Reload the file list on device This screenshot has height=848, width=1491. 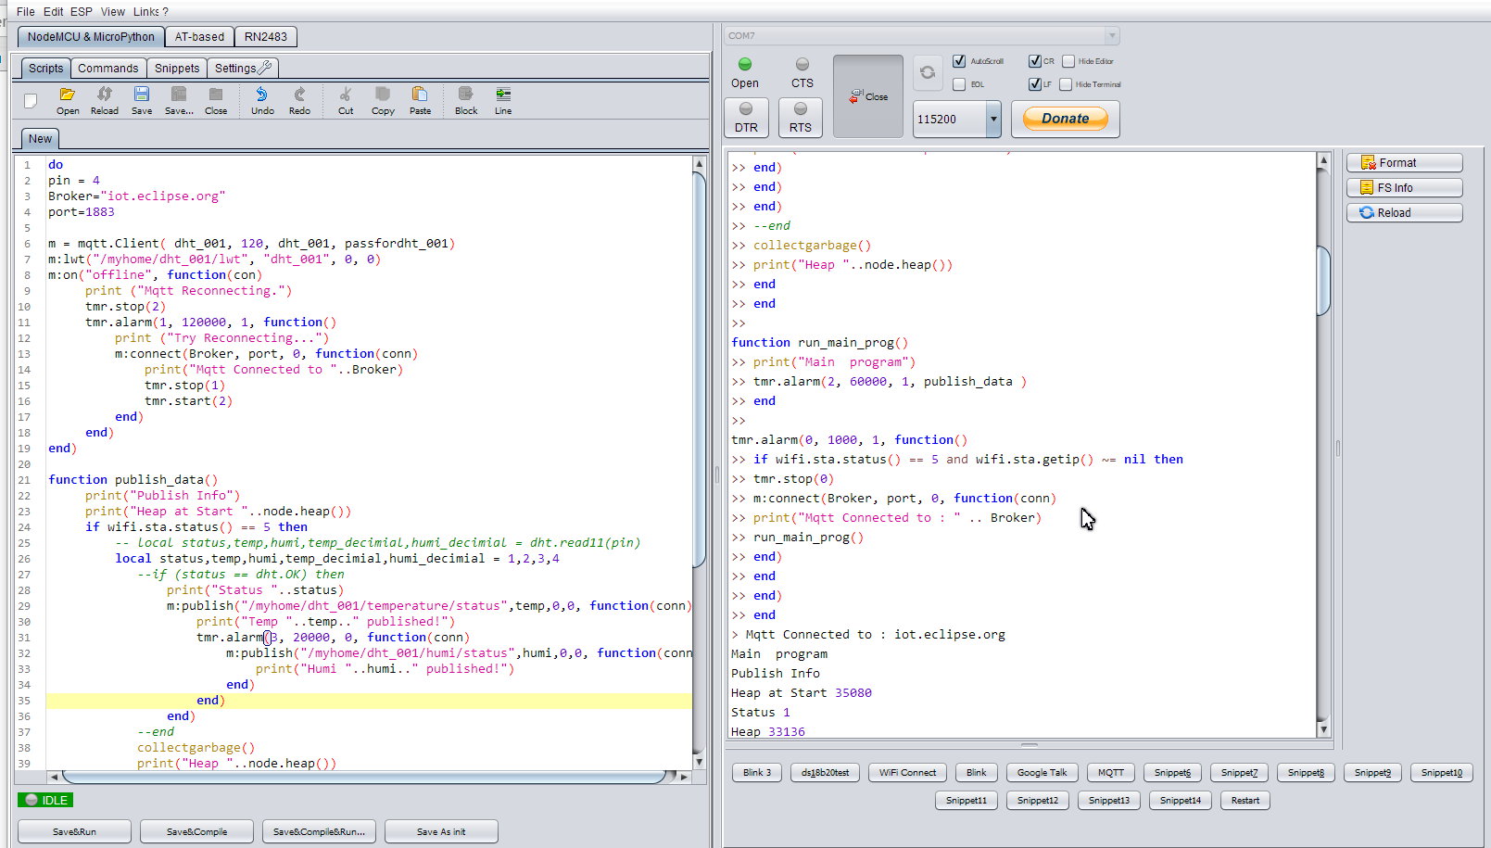click(1404, 213)
